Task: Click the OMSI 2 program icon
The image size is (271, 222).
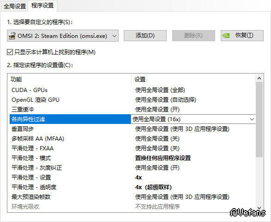Action: click(12, 36)
